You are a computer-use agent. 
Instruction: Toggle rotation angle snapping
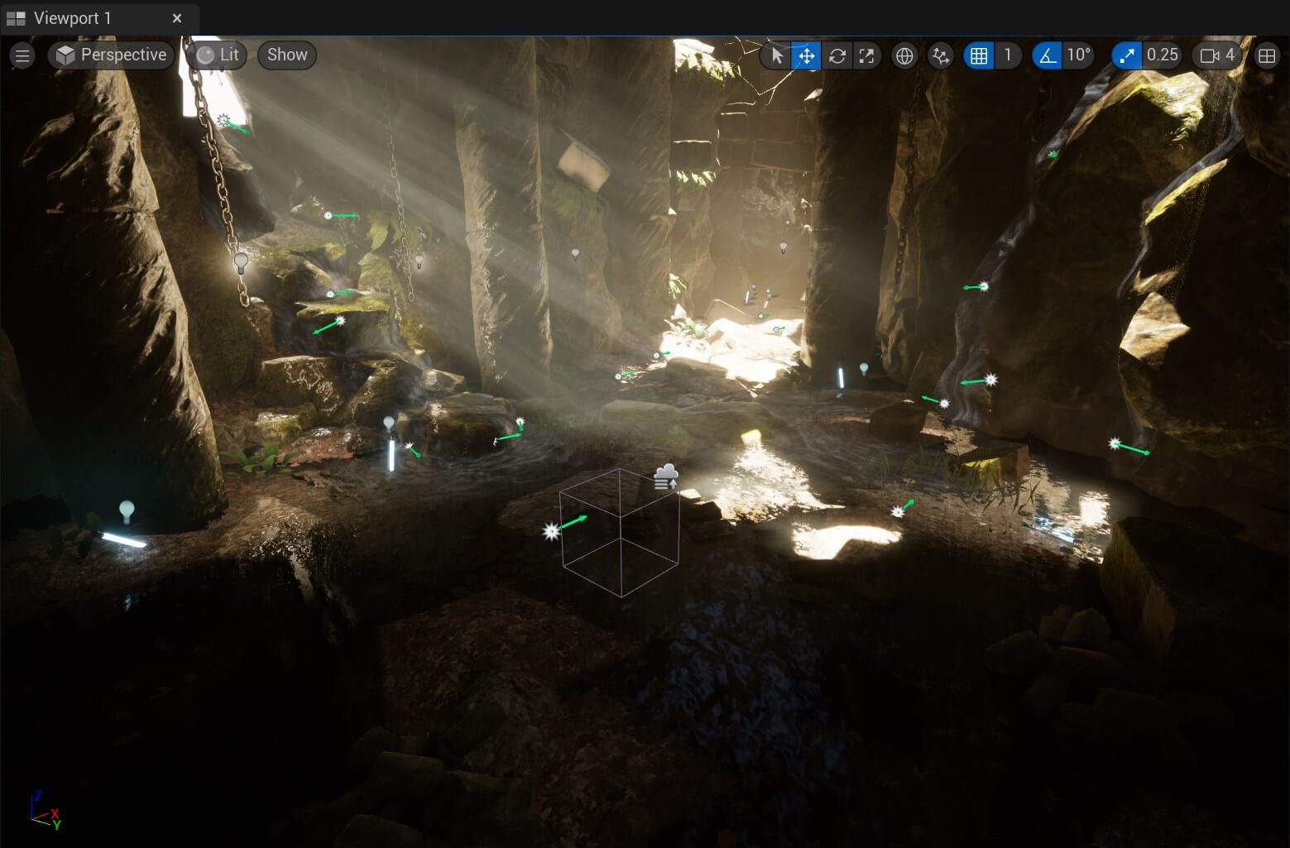click(1048, 55)
